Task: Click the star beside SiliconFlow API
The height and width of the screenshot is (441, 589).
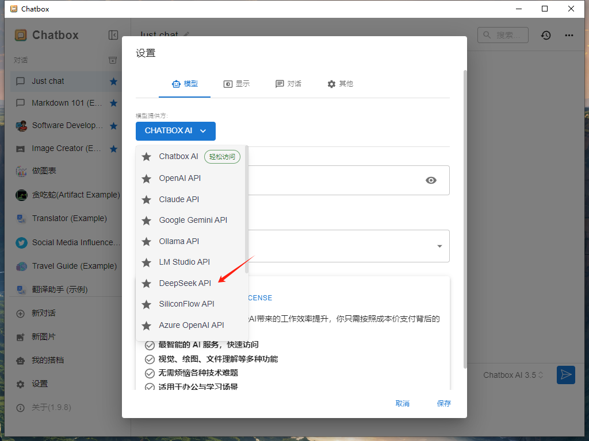Action: pyautogui.click(x=147, y=304)
